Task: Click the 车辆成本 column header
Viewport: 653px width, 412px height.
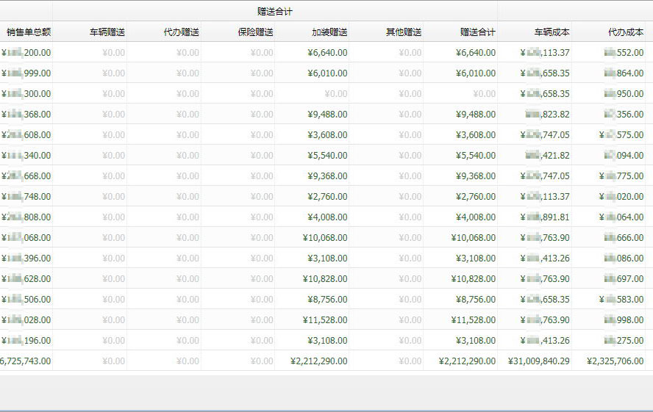Action: [552, 32]
